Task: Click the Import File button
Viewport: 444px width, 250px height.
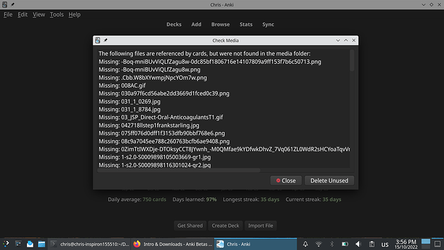Action: point(261,226)
